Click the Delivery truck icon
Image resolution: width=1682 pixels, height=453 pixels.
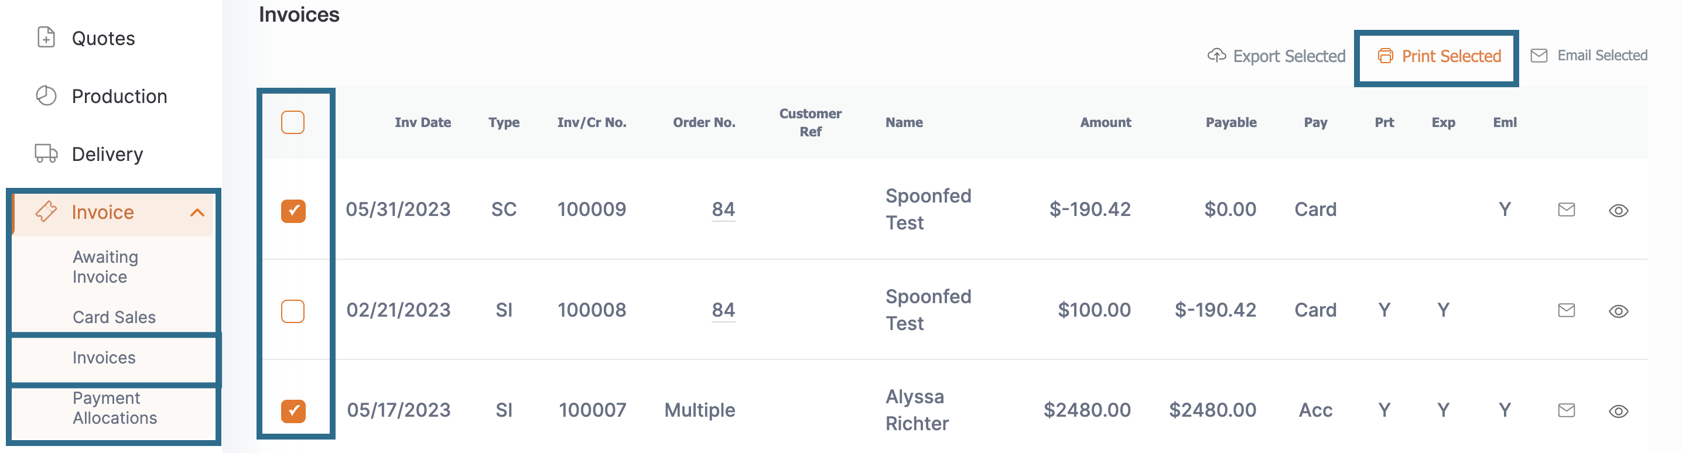coord(46,153)
